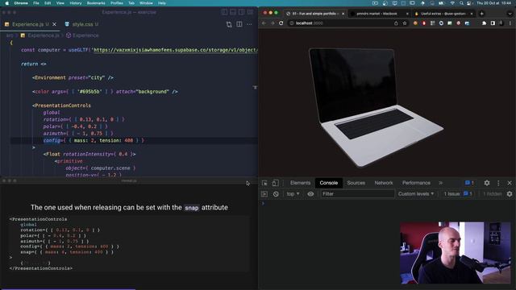
Task: Open the Bookmarks menu
Action: (96, 3)
